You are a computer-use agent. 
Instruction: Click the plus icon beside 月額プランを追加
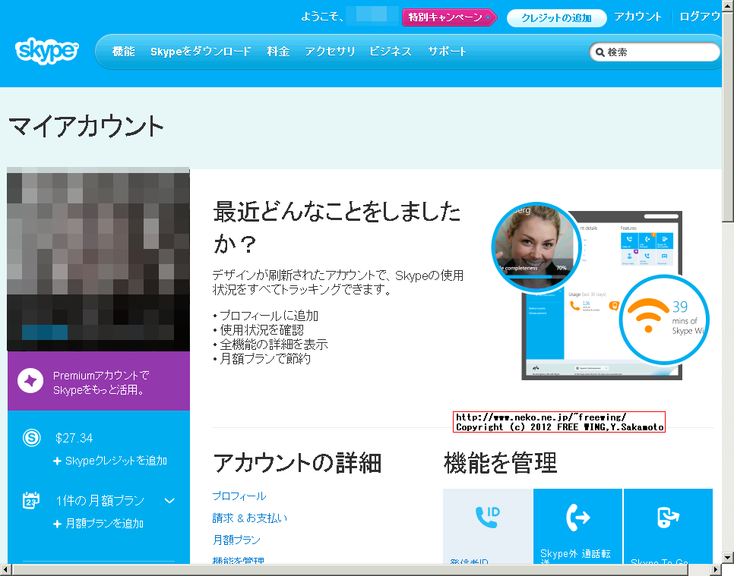tap(57, 524)
